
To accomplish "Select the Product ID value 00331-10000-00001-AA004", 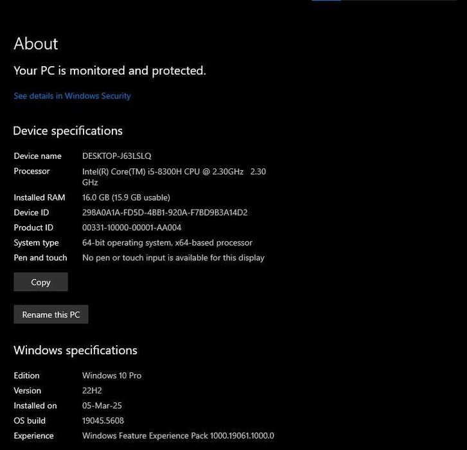I will point(132,228).
